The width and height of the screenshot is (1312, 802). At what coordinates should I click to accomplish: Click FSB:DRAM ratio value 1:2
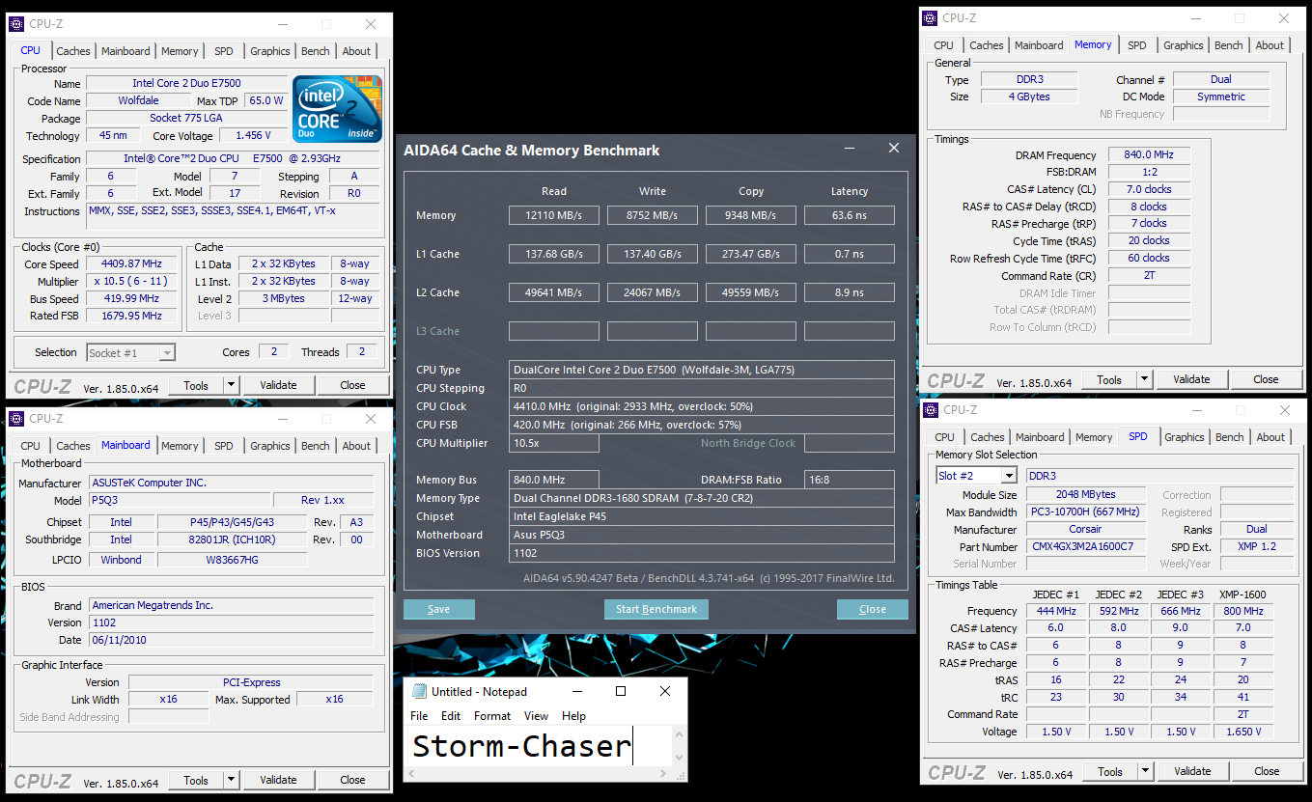click(1149, 172)
